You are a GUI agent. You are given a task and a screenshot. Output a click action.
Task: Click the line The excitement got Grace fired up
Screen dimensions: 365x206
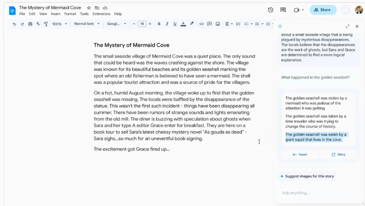click(132, 149)
